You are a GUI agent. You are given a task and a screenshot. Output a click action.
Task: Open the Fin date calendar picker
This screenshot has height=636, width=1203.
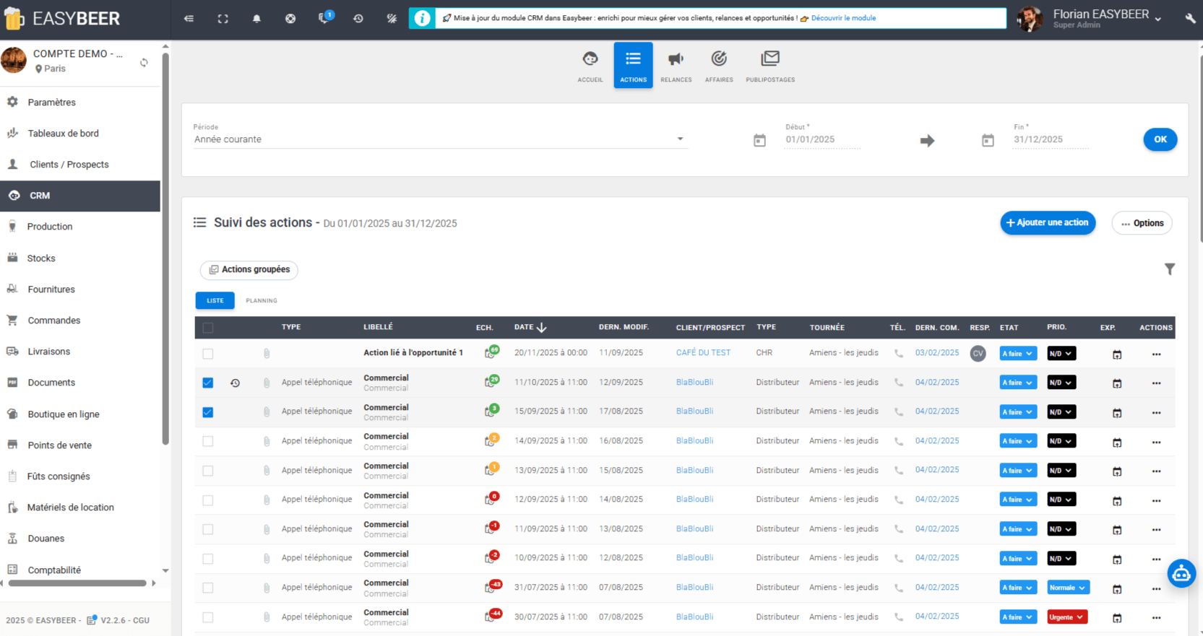pyautogui.click(x=988, y=140)
